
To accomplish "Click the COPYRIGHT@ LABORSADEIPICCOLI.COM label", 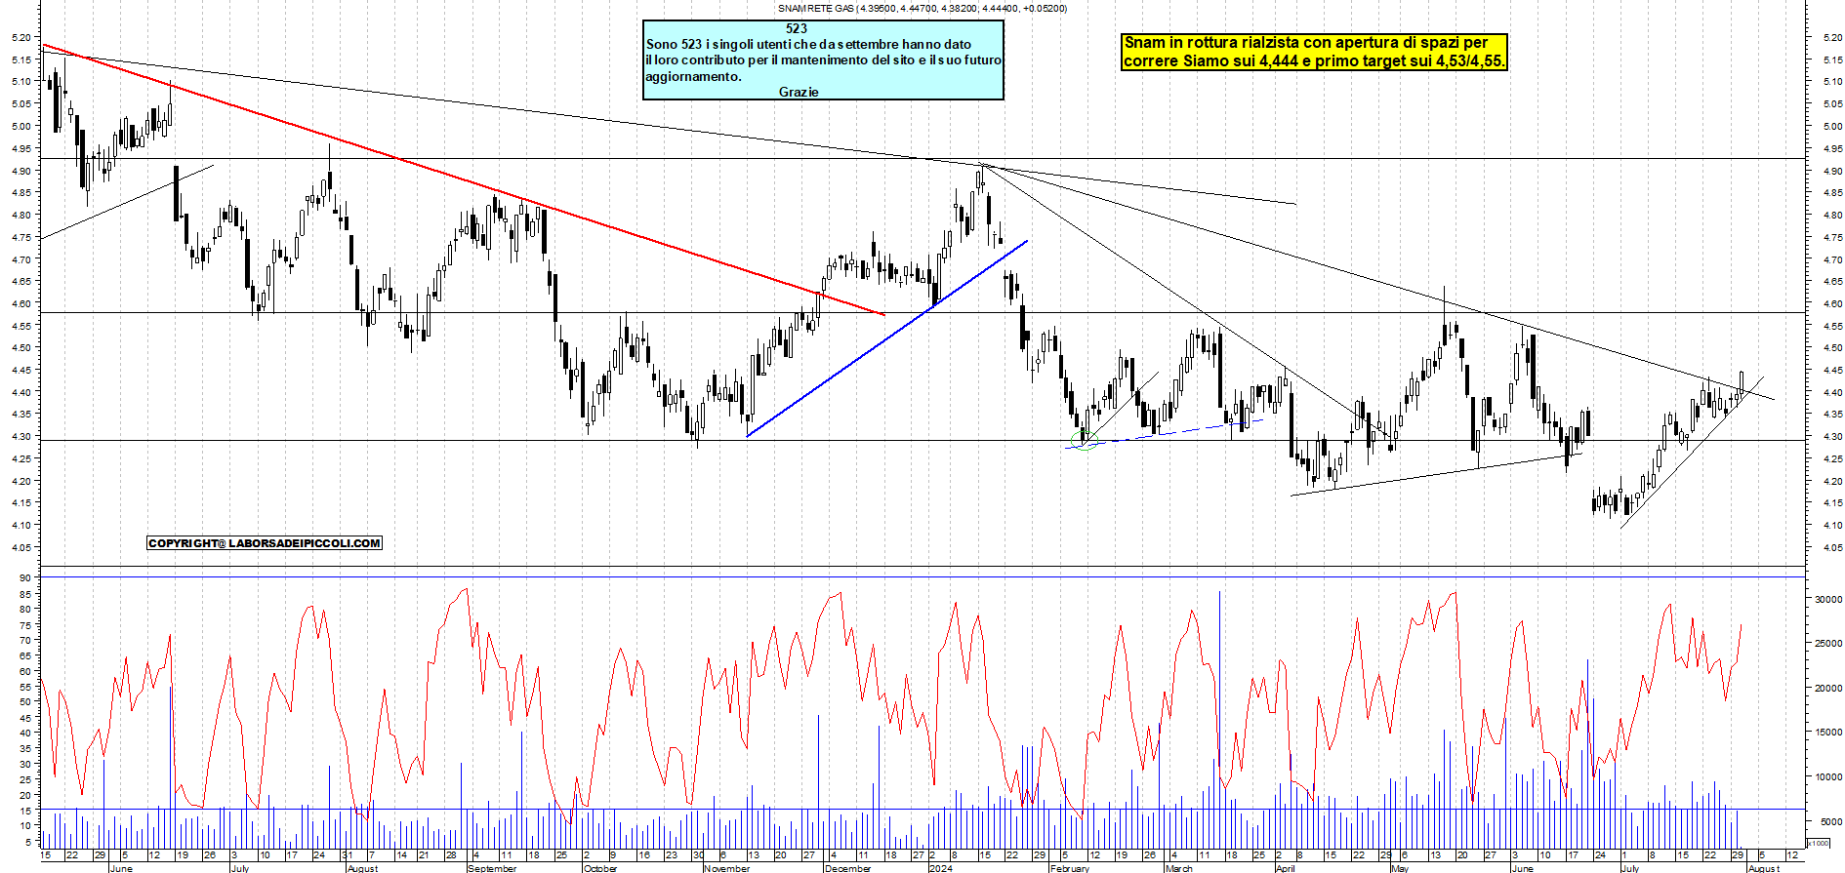I will click(264, 543).
